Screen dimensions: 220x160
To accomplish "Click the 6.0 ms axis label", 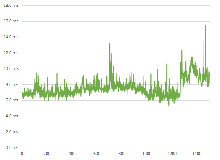I will pos(12,100).
